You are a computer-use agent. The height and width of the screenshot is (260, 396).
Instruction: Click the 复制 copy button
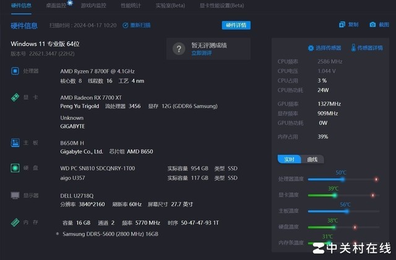tap(348, 25)
